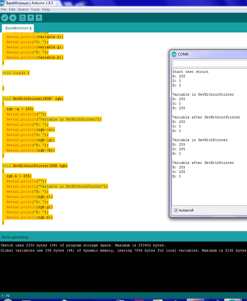Open the Edit menu
Viewport: 247px width, 301px height.
coord(12,9)
